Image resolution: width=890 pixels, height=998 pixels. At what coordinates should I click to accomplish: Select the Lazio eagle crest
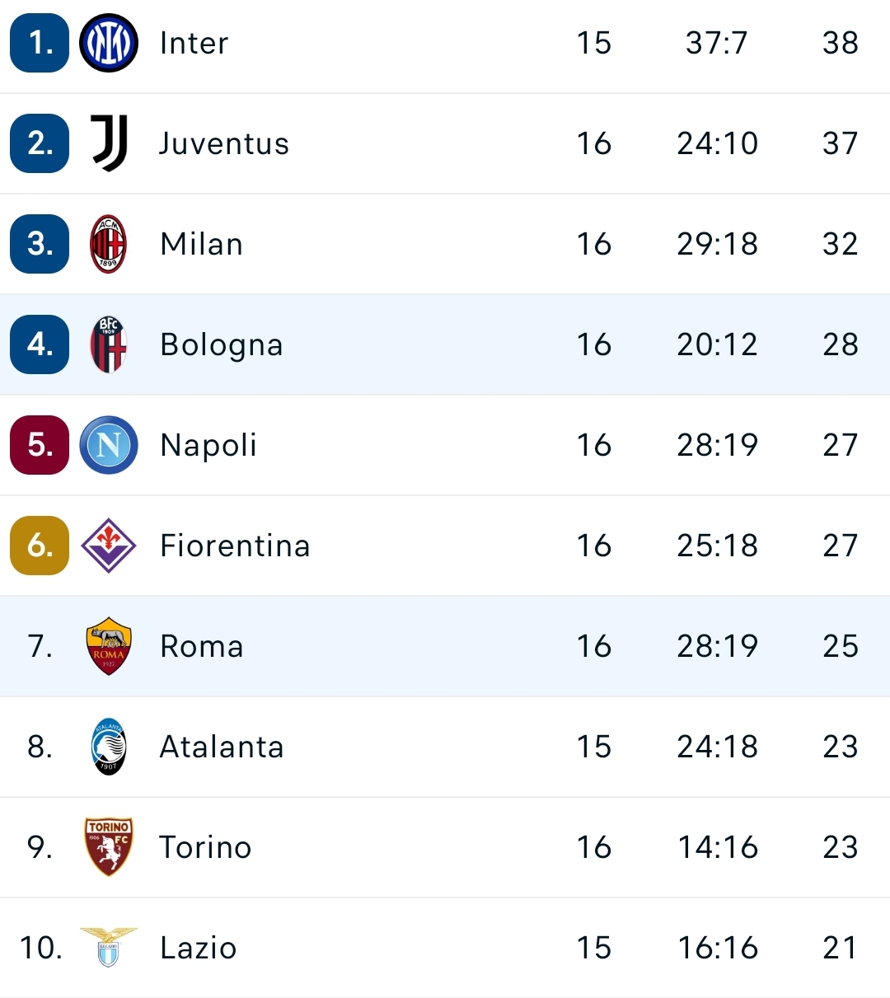pos(108,948)
